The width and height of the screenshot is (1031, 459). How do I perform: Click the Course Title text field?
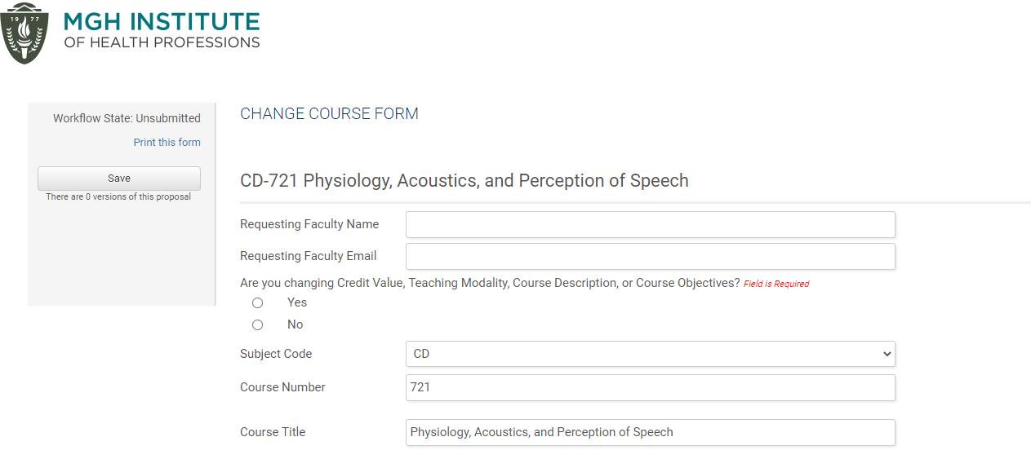(x=649, y=432)
